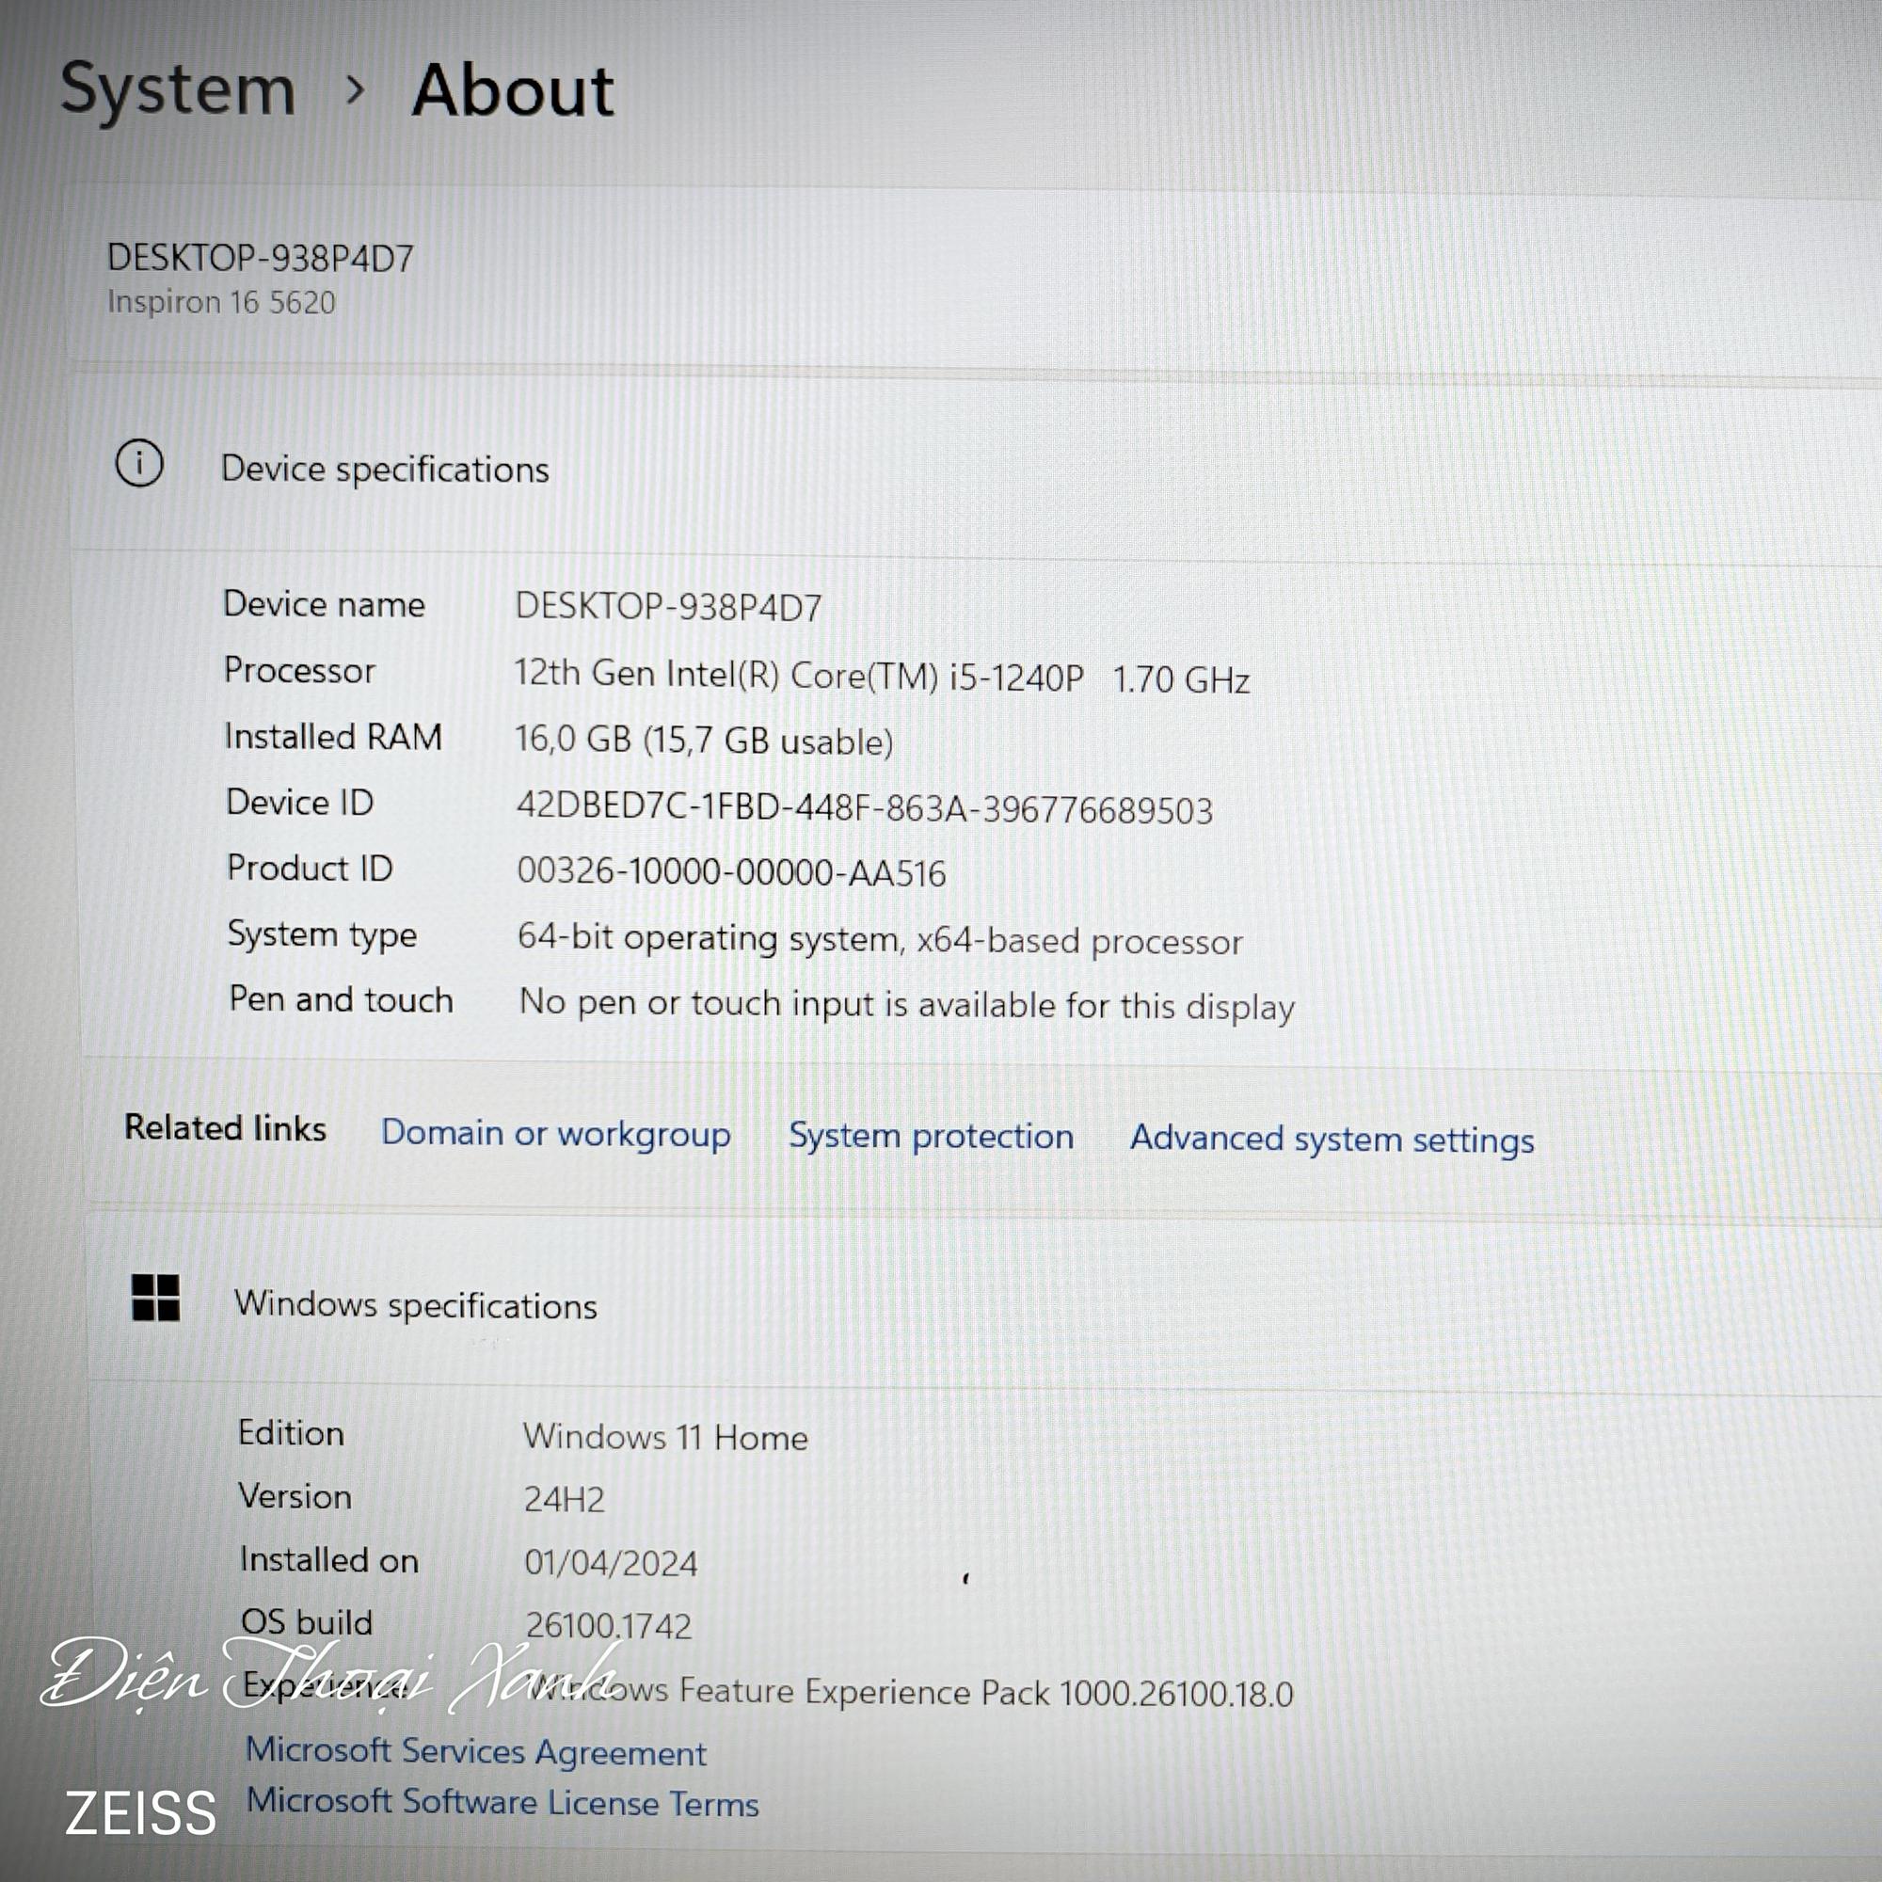This screenshot has width=1882, height=1882.
Task: Collapse the Device specifications section header
Action: (975, 466)
